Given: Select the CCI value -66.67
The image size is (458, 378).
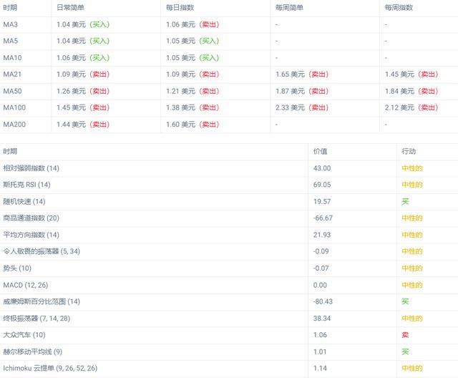Looking at the screenshot, I should tap(323, 218).
